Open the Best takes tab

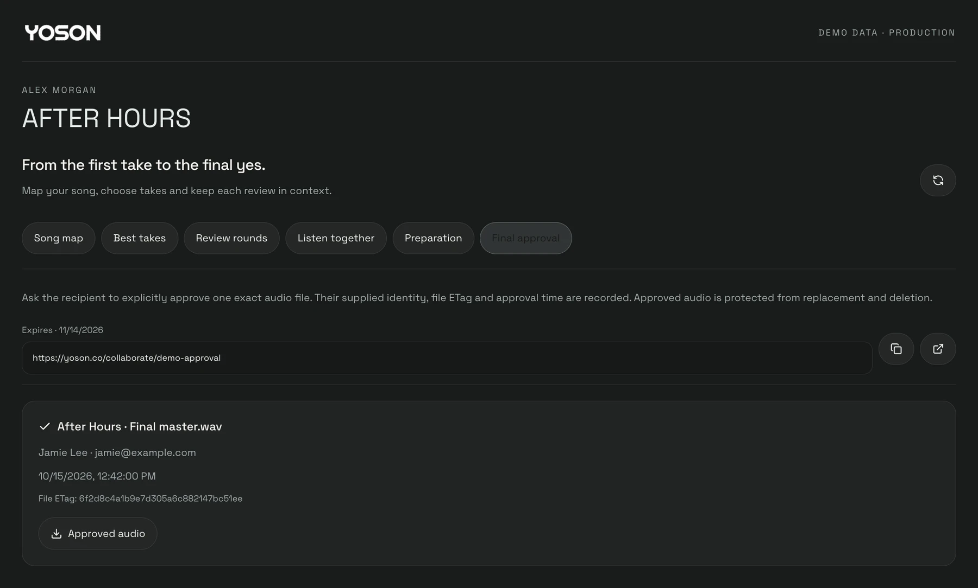pyautogui.click(x=140, y=238)
